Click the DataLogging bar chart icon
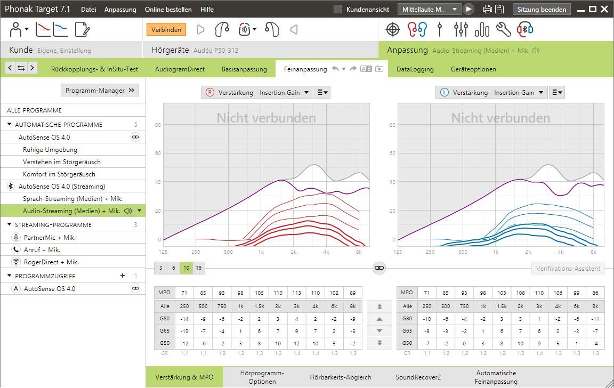The image size is (614, 388). click(x=482, y=30)
